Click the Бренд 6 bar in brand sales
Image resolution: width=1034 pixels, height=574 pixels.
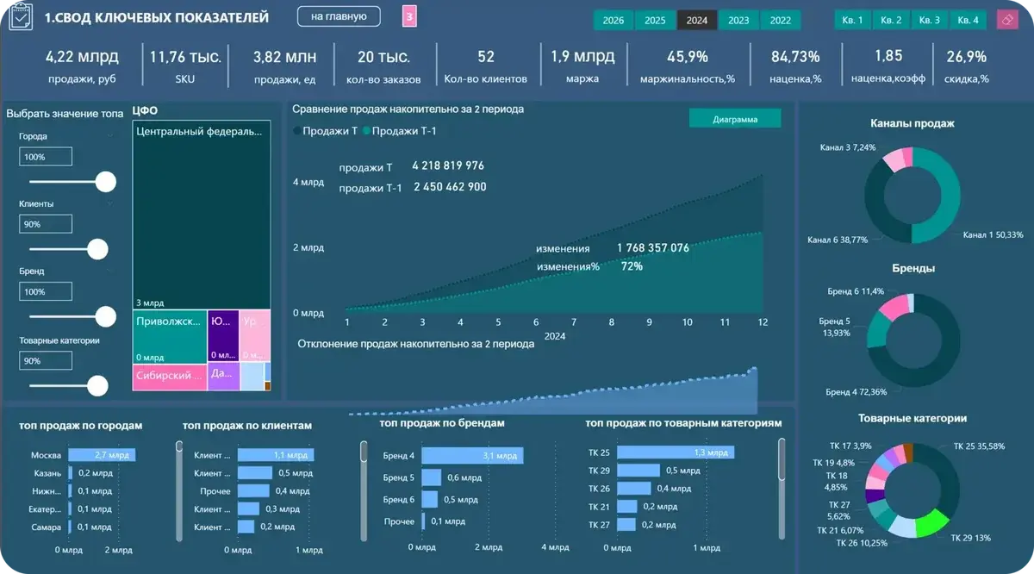click(430, 499)
